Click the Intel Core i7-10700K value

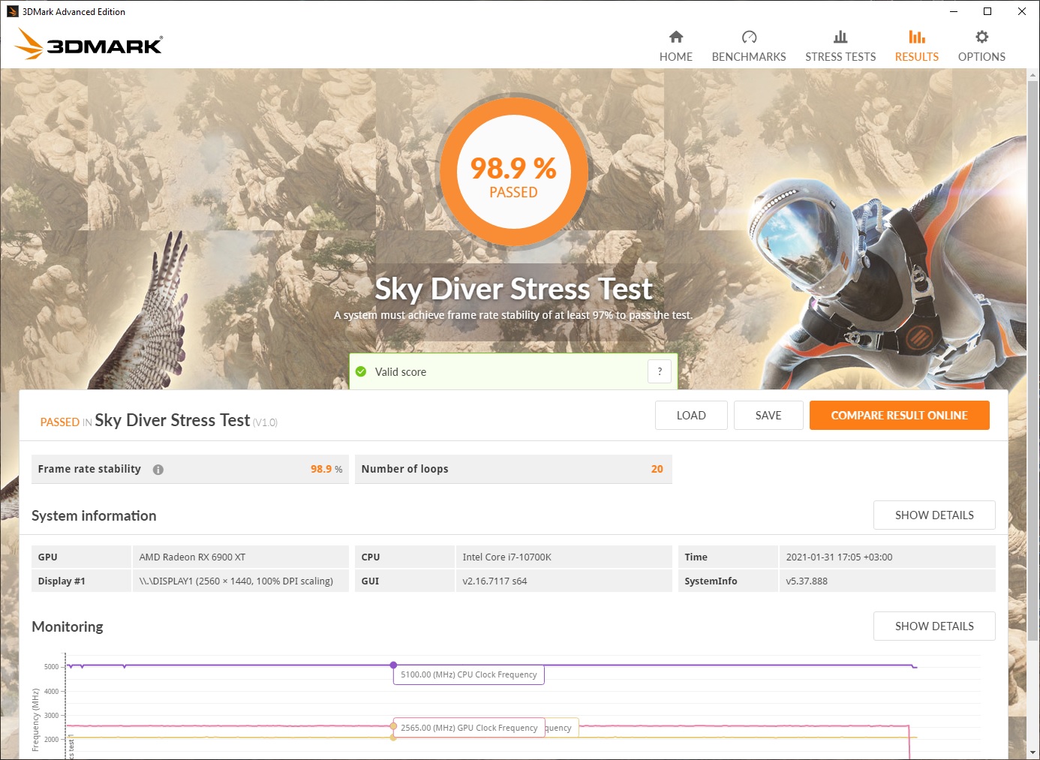click(x=506, y=557)
